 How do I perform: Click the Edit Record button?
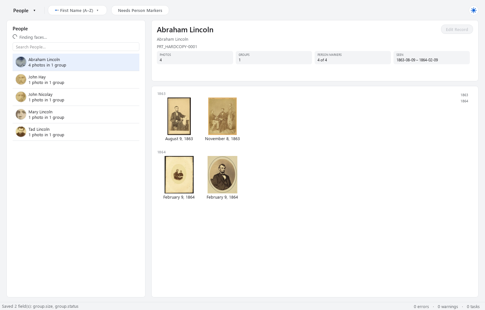(457, 29)
